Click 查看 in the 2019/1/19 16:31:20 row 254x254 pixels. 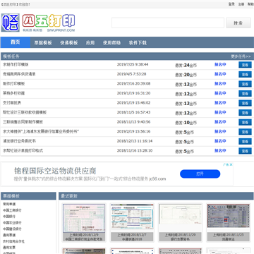tap(245, 94)
